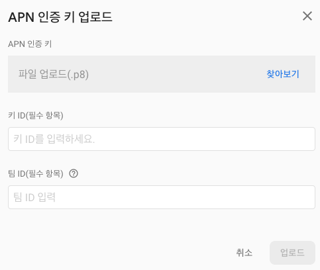Focus the 키 ID를 입력하세요 input field
320x270 pixels.
162,139
